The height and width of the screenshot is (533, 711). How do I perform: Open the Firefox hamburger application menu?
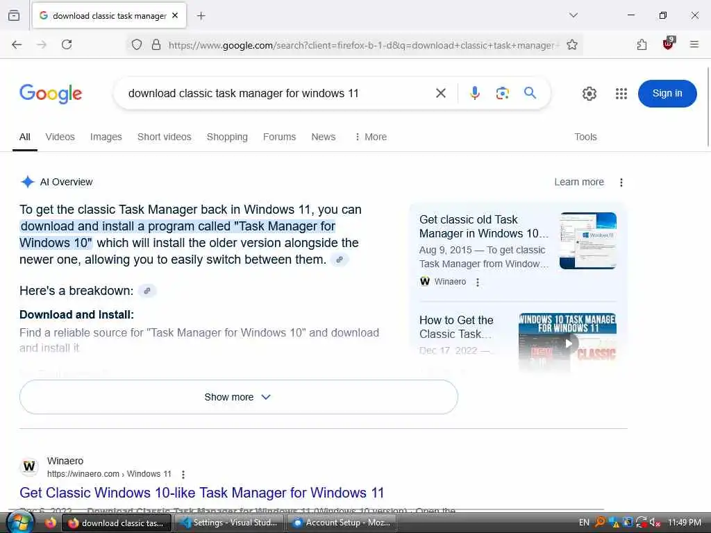(x=694, y=44)
